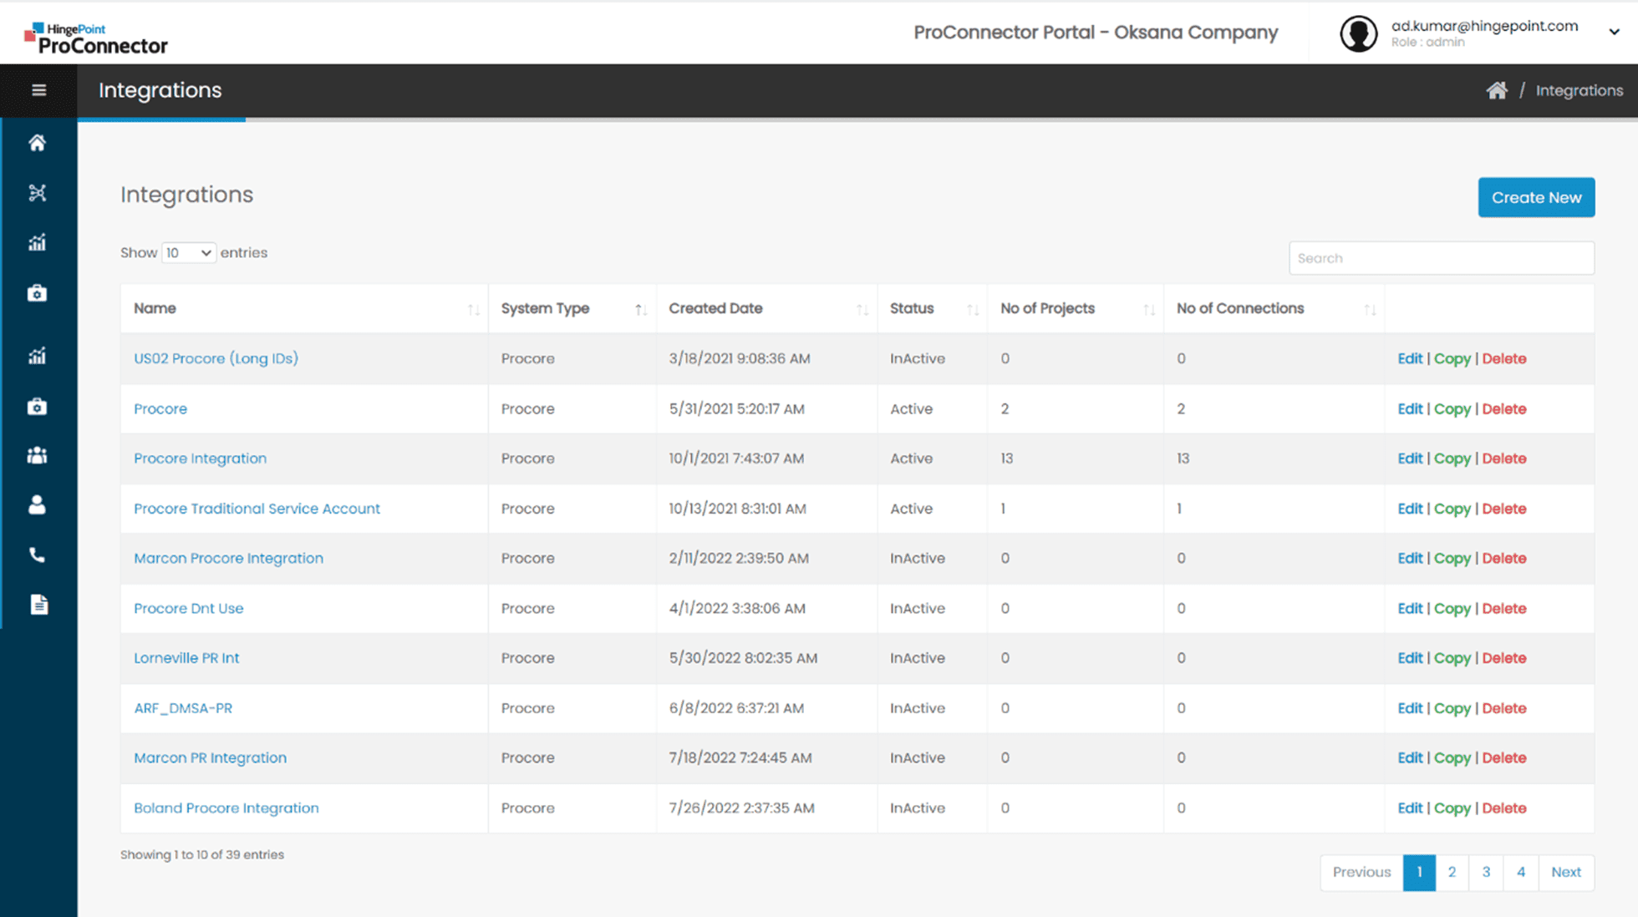Viewport: 1638px width, 917px height.
Task: Click the home breadcrumb icon near Integrations
Action: click(x=1497, y=89)
